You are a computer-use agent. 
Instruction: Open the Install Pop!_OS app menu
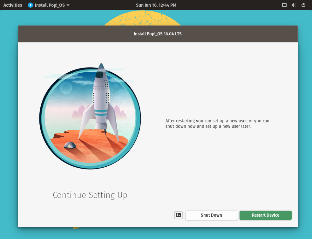point(49,5)
